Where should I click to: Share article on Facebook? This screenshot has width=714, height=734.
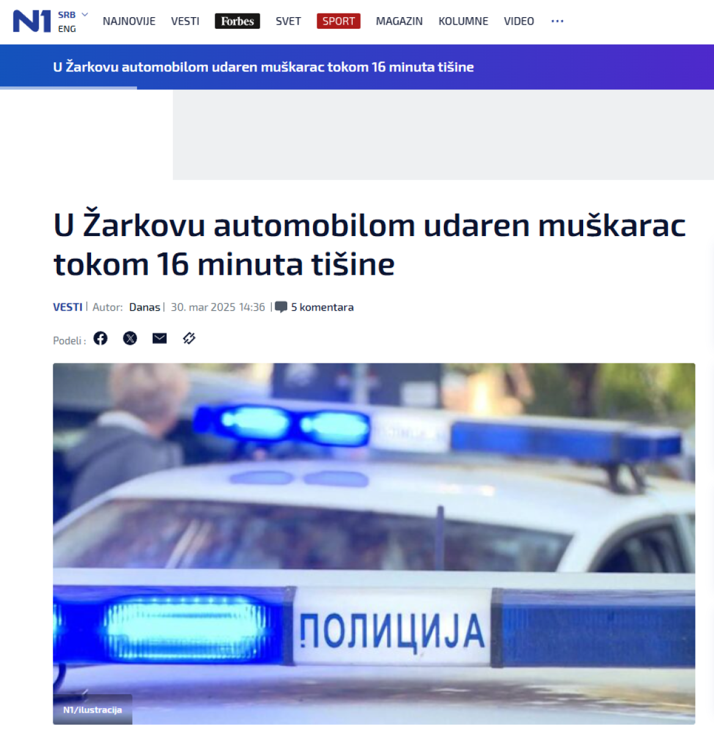[x=100, y=338]
